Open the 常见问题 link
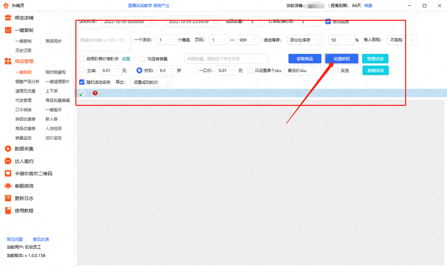This screenshot has width=447, height=268. 15,239
